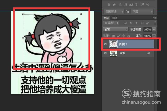Lock transparent pixels icon
Viewport: 167px width, 111px height.
[x=113, y=36]
